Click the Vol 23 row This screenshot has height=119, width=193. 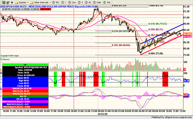[25, 96]
